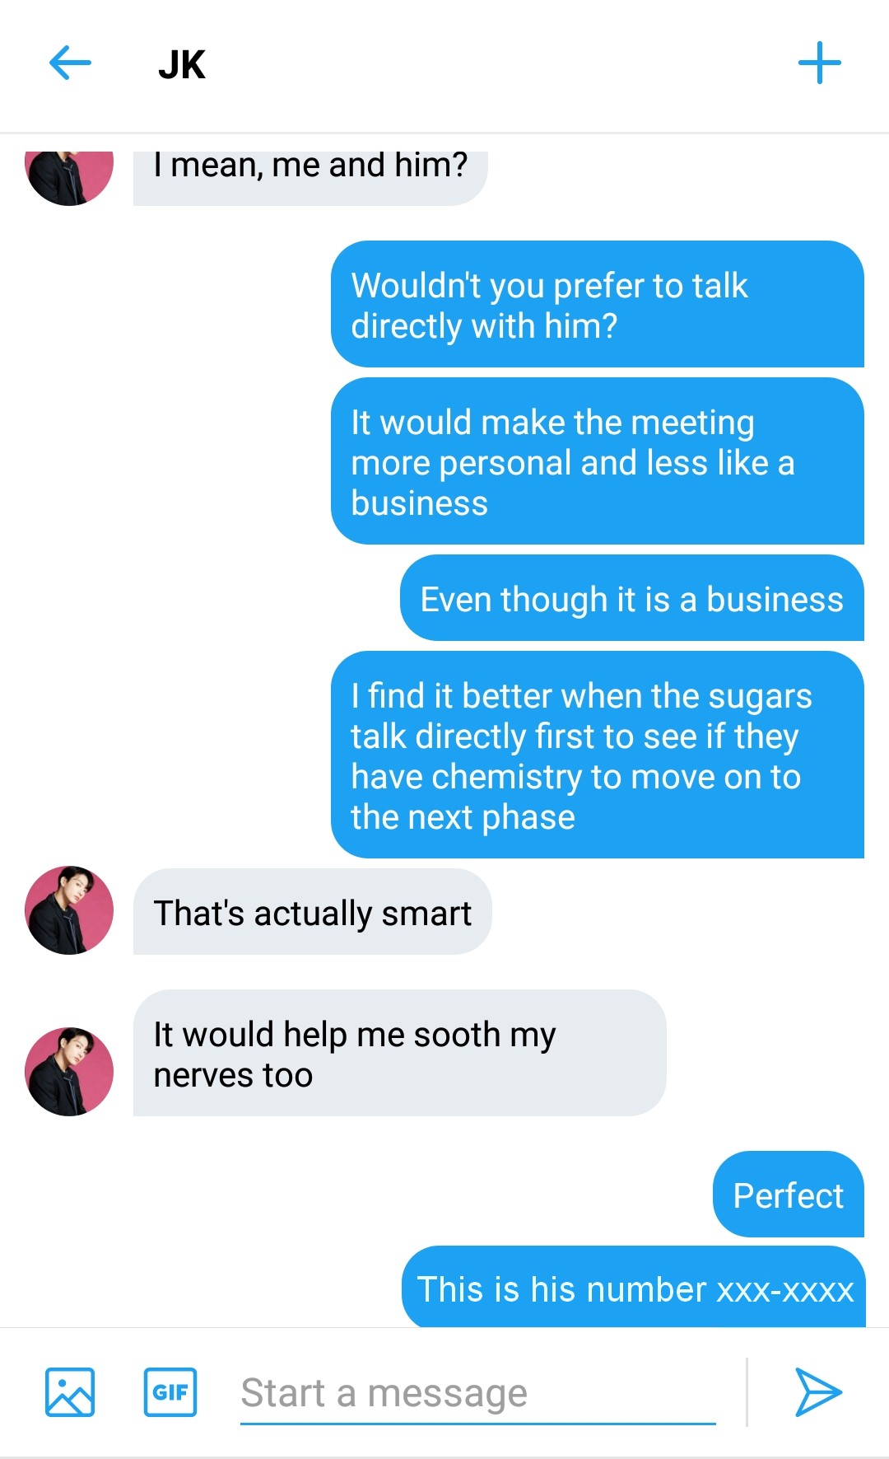Select the "Perfect" message bubble
This screenshot has width=889, height=1459.
coord(788,1195)
